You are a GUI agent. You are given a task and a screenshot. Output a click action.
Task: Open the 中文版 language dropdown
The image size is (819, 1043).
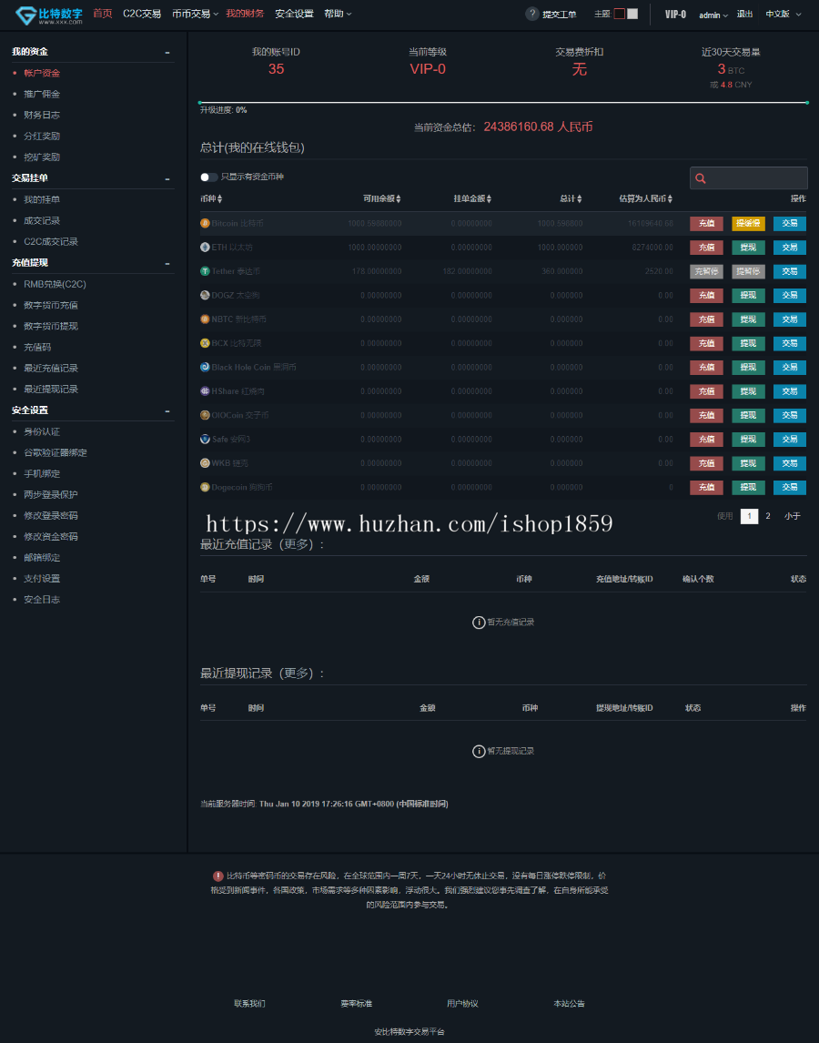784,14
